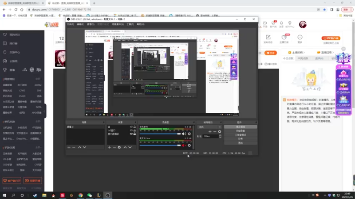Move the scene down with the down arrow in Scenes panel

84,147
